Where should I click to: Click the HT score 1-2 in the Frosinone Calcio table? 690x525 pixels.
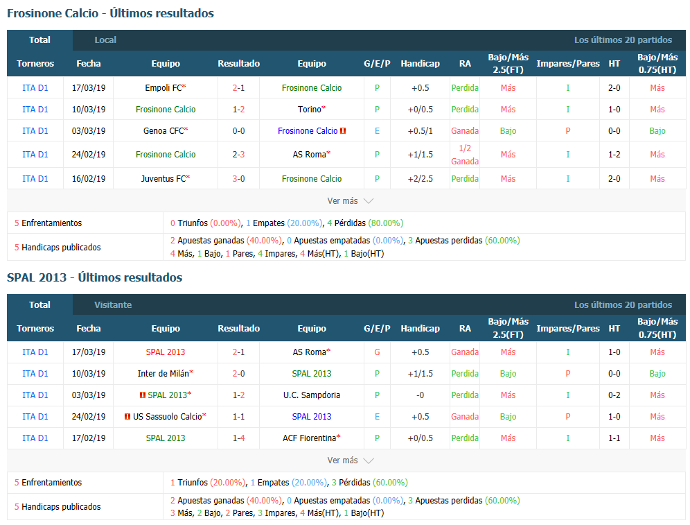pos(614,155)
